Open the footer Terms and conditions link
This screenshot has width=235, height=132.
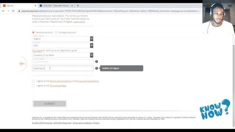(82, 123)
